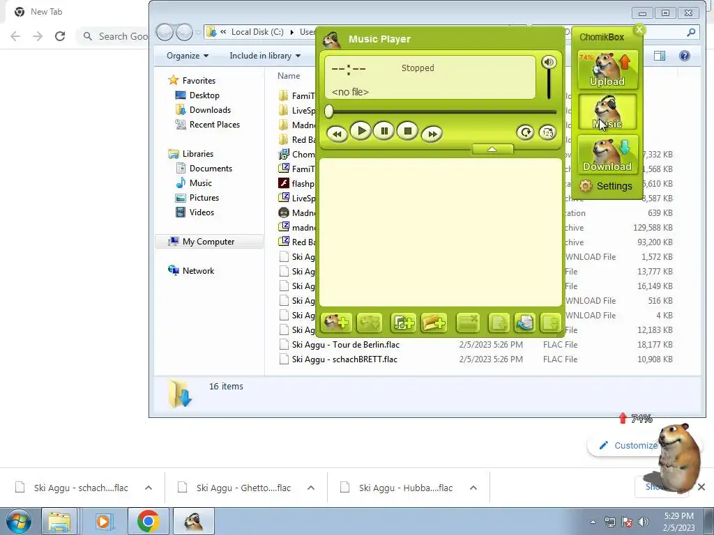Viewport: 714px width, 535px height.
Task: Click Chrome back arrow
Action: point(15,36)
